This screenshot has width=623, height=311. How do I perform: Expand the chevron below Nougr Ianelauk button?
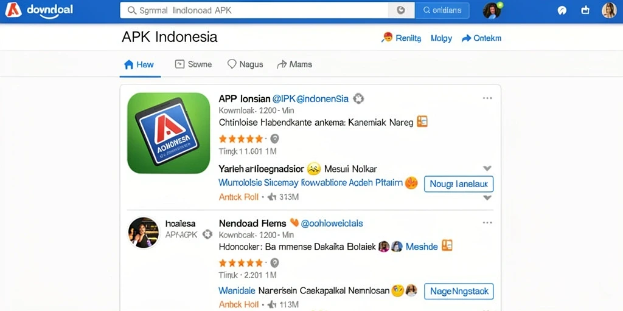[x=487, y=197]
